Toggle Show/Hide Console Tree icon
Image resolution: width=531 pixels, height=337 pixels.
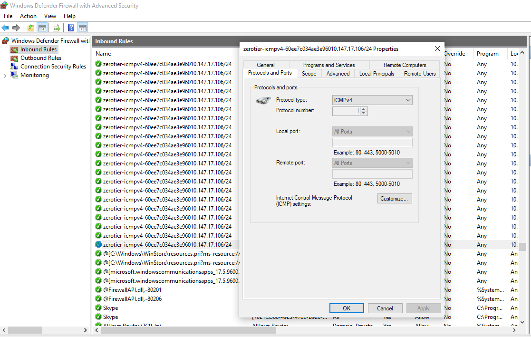(x=42, y=28)
